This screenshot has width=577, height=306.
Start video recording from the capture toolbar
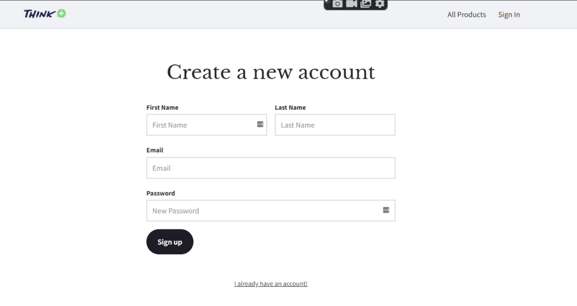tap(351, 4)
